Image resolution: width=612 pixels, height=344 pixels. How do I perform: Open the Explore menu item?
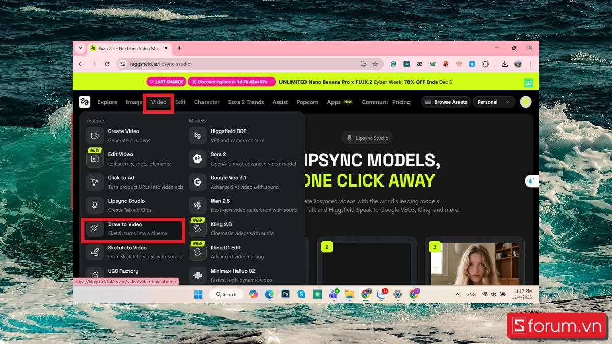click(107, 102)
